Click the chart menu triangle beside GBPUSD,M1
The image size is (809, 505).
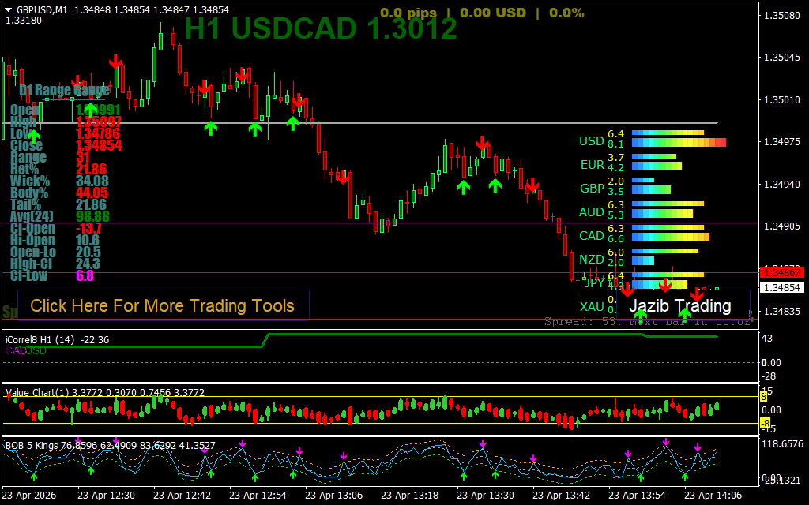9,10
